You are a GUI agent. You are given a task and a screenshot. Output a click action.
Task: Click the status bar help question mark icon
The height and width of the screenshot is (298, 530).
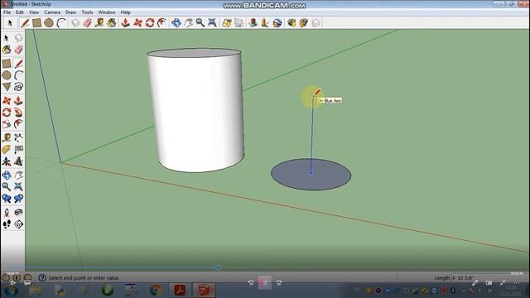point(42,278)
